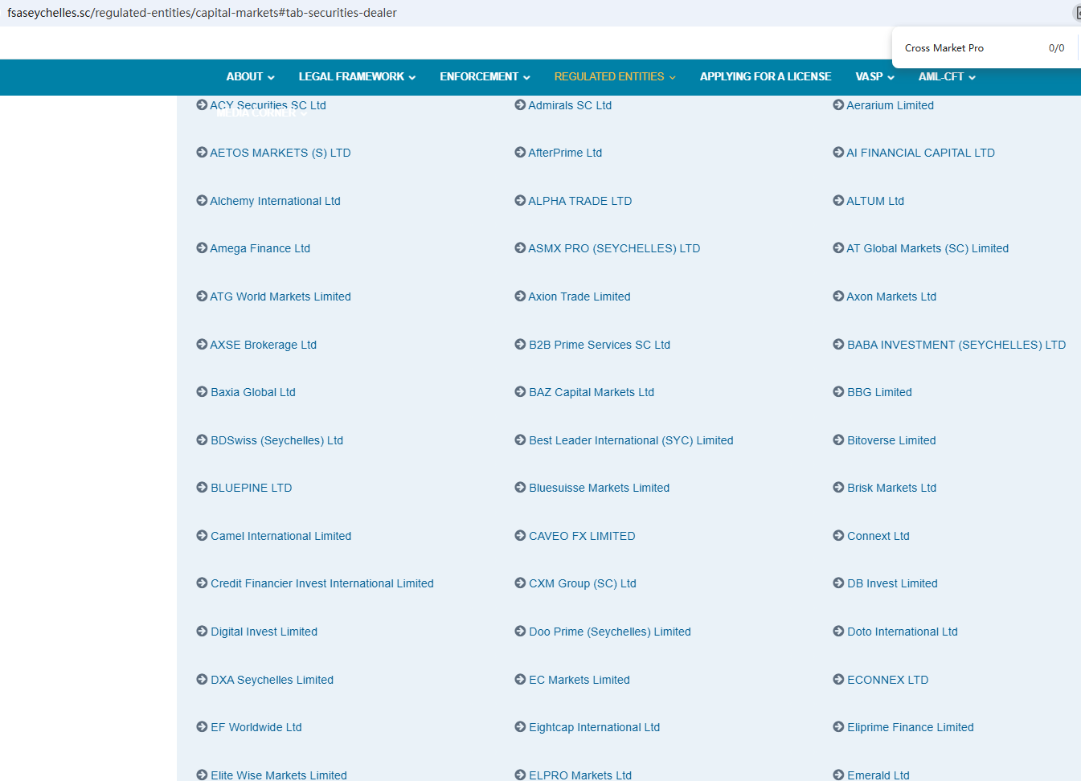Click arrow icon beside AT Global Markets (SC) Limited
The width and height of the screenshot is (1081, 781).
point(838,248)
